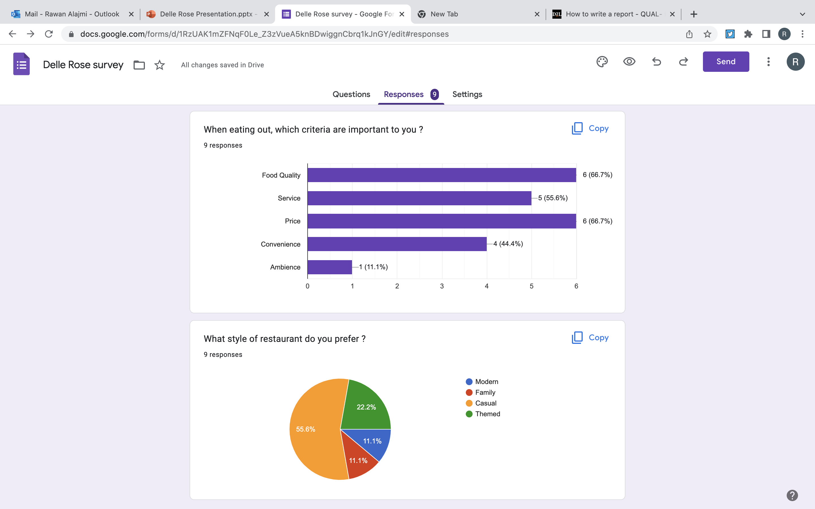Screen dimensions: 815x509
Task: Close the Outlook Mail tab
Action: click(131, 14)
